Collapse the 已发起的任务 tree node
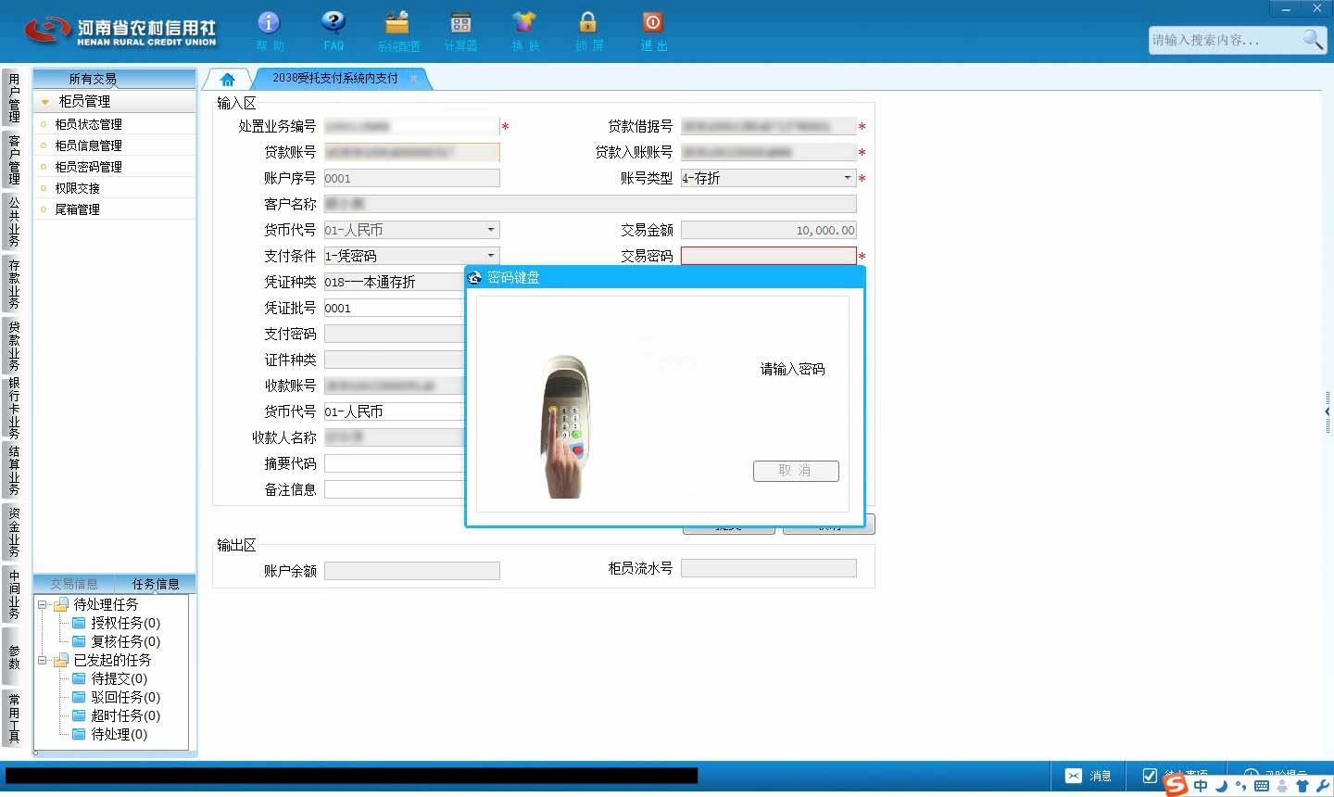 (x=42, y=660)
